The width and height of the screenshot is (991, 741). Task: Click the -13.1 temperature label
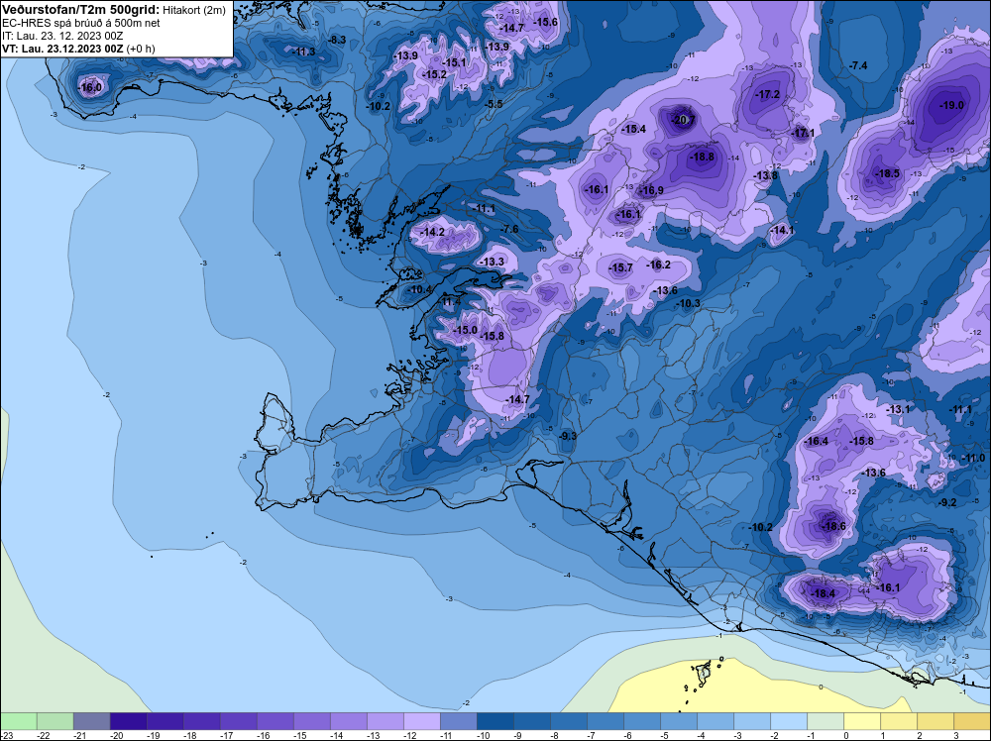(898, 409)
